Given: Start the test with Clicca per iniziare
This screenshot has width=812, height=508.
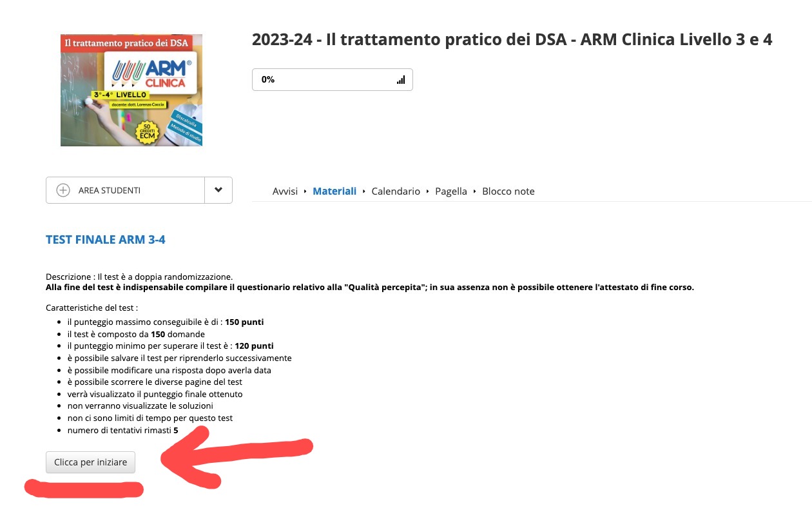Looking at the screenshot, I should point(91,462).
